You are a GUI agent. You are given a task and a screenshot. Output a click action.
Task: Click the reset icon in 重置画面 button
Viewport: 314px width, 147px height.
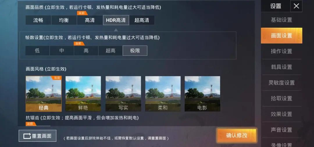[27, 136]
